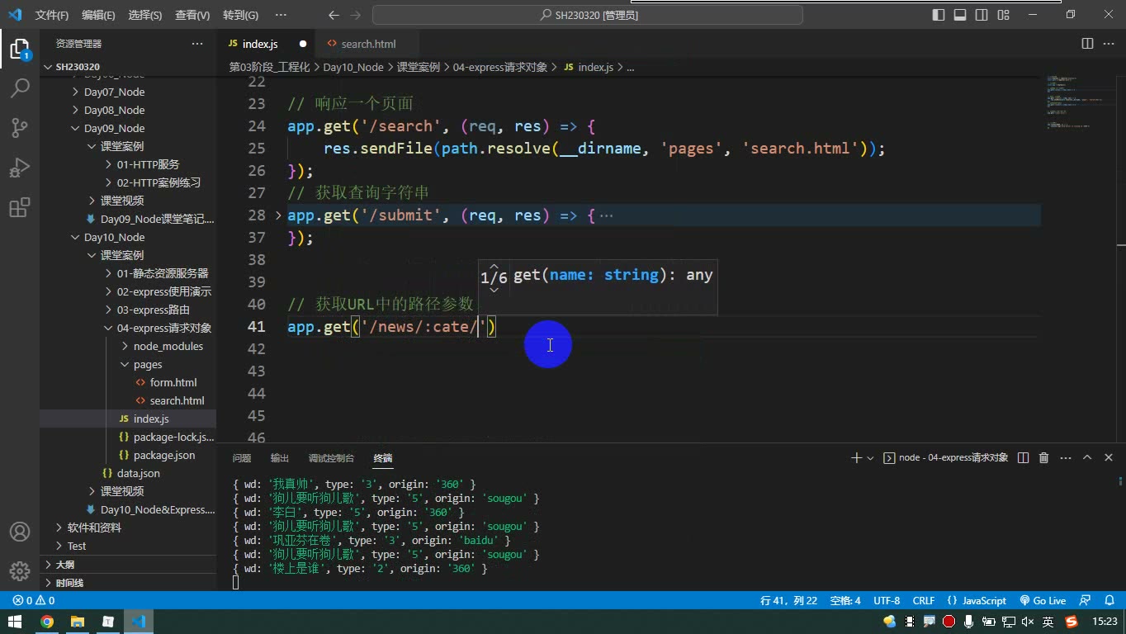Open the Source Control view
1126x634 pixels.
coord(20,127)
